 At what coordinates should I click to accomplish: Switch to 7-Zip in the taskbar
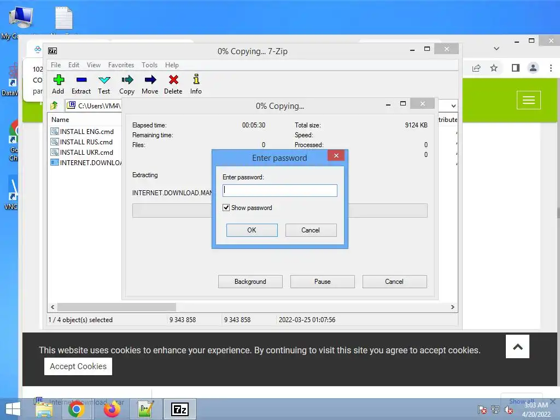[180, 409]
